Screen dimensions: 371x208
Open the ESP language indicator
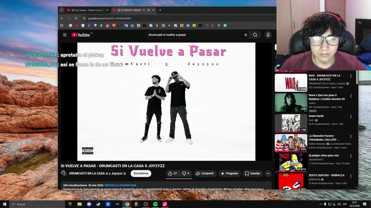(345, 204)
